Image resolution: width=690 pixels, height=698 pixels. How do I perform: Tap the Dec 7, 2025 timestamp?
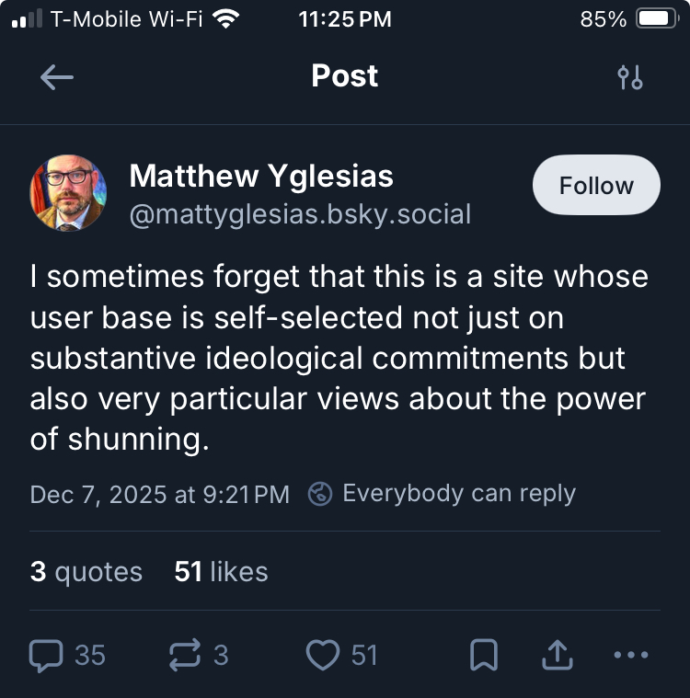(x=160, y=494)
